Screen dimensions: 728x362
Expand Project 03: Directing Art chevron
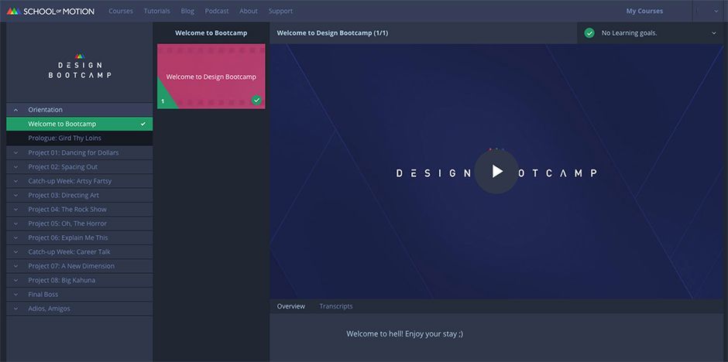(x=15, y=195)
